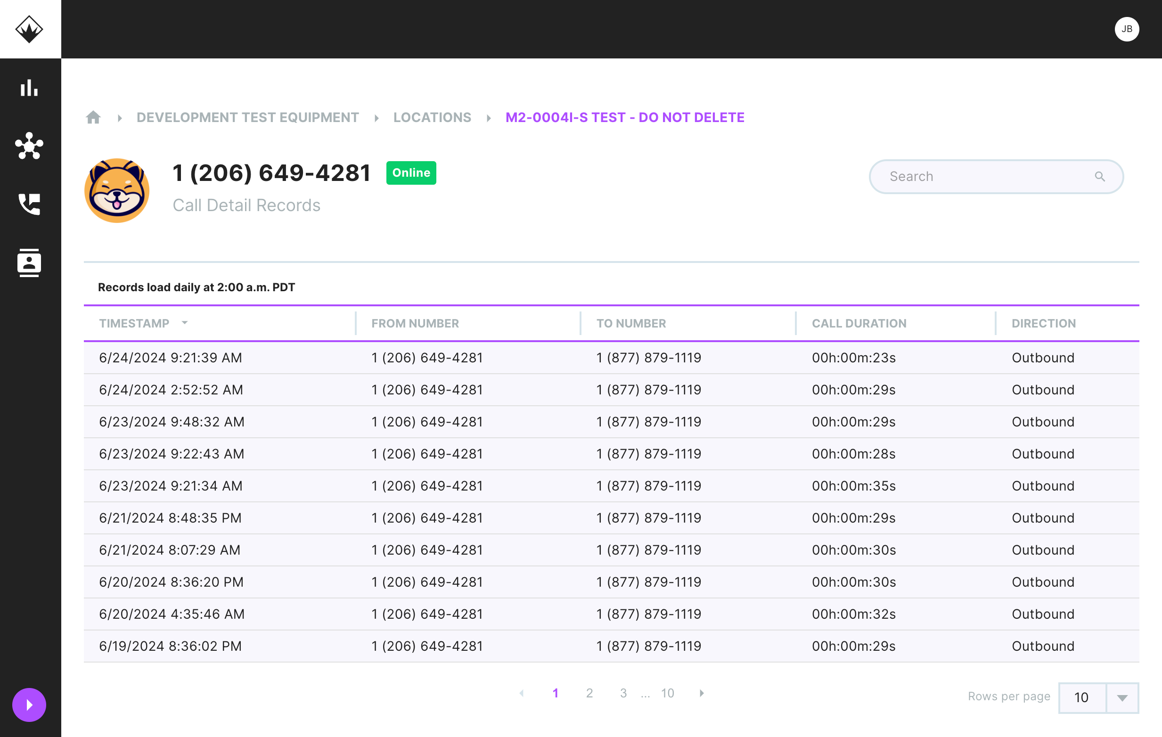The width and height of the screenshot is (1162, 737).
Task: Expand the timestamp sort direction arrow
Action: 185,323
